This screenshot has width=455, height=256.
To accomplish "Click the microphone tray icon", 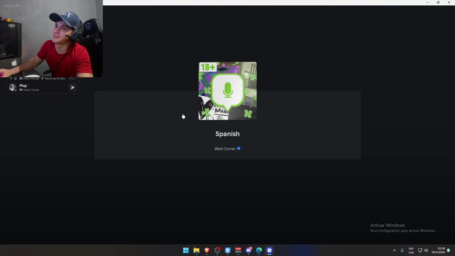I will coord(402,250).
